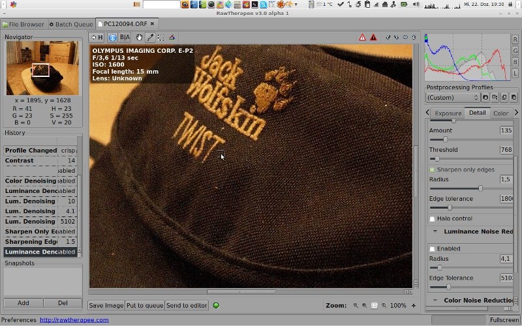
Task: Click the zoom out magnifier icon
Action: 356,305
